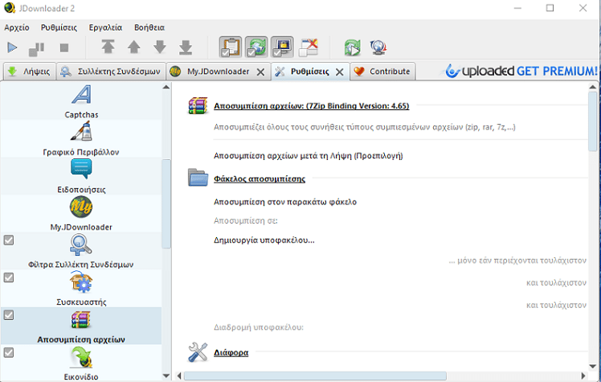Open My.JDownloader settings in sidebar

81,214
